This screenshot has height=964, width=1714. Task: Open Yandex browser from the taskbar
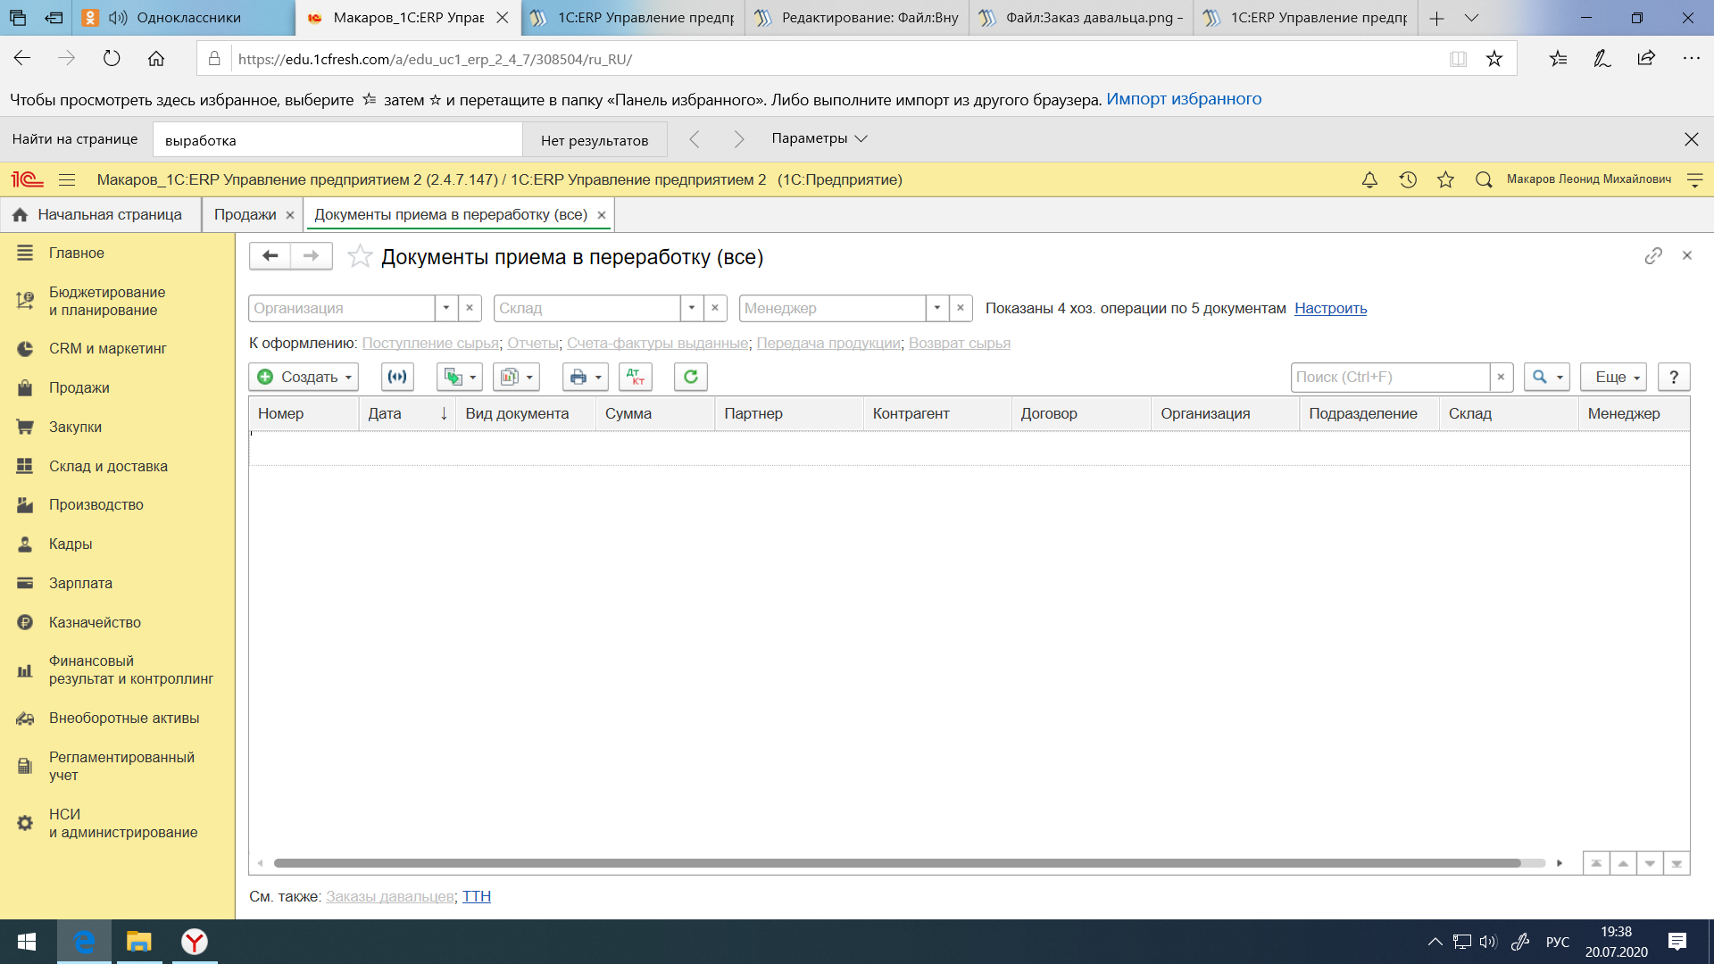click(195, 942)
